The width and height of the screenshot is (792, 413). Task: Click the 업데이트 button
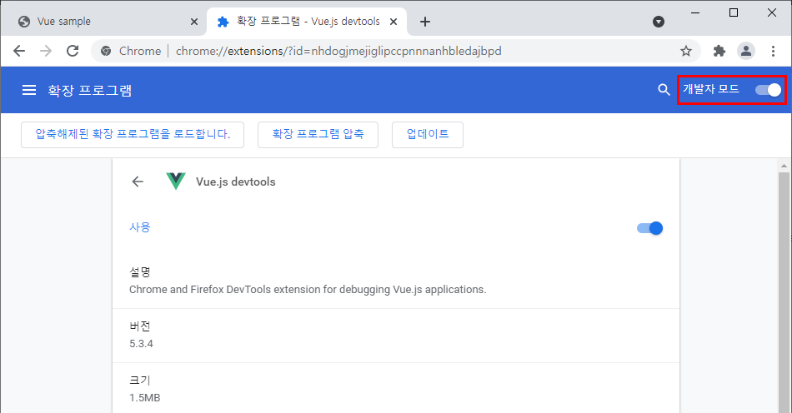428,135
